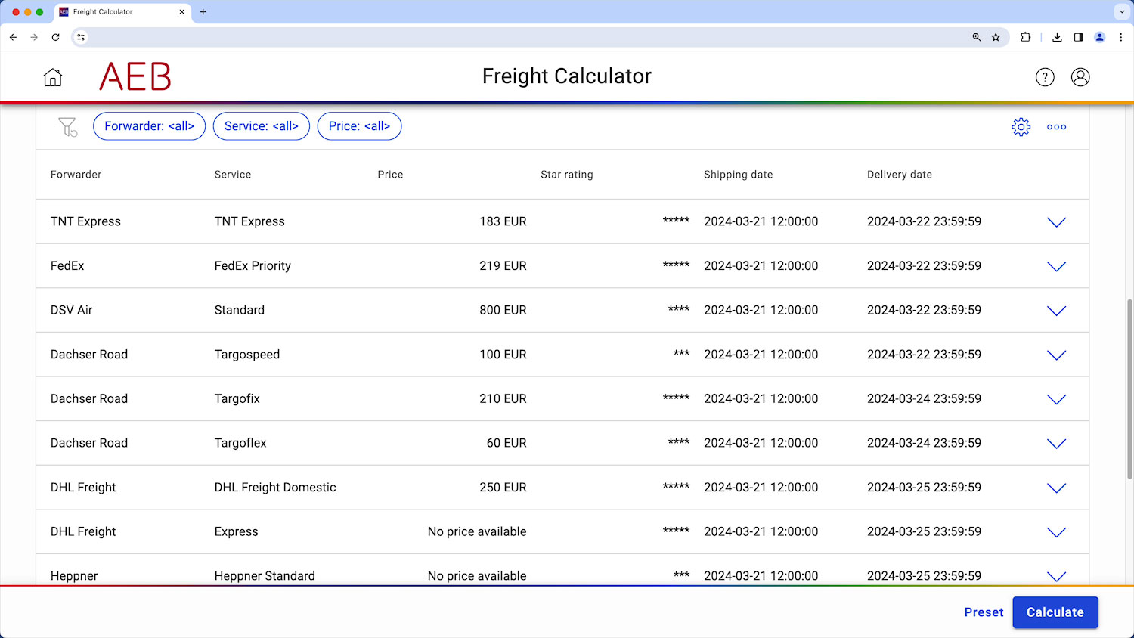This screenshot has height=638, width=1134.
Task: Click the star rating for FedEx Priority
Action: point(676,265)
